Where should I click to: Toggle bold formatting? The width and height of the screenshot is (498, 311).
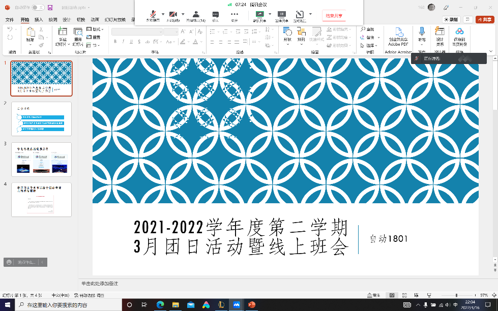pyautogui.click(x=115, y=41)
